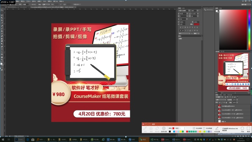Image resolution: width=252 pixels, height=142 pixels.
Task: Switch to 直方图 tab beside 导航器
Action: [223, 52]
